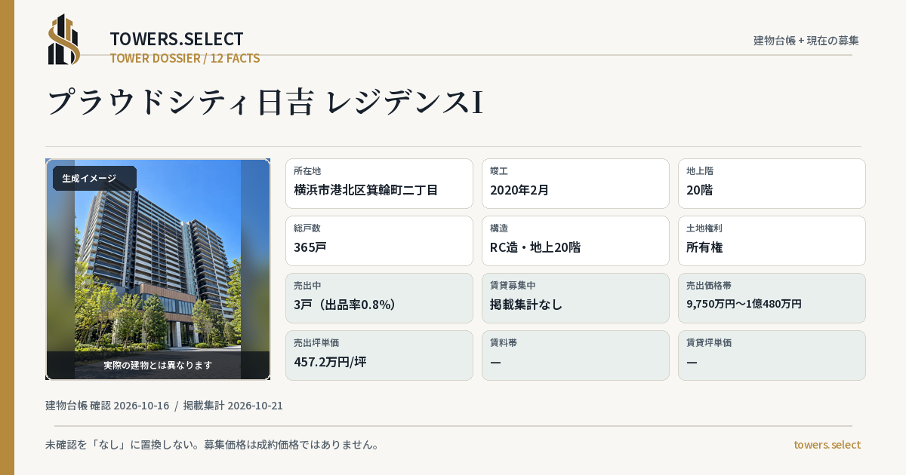Screen dimensions: 906x475
Task: Click the 所有権 land rights value
Action: pyautogui.click(x=705, y=247)
